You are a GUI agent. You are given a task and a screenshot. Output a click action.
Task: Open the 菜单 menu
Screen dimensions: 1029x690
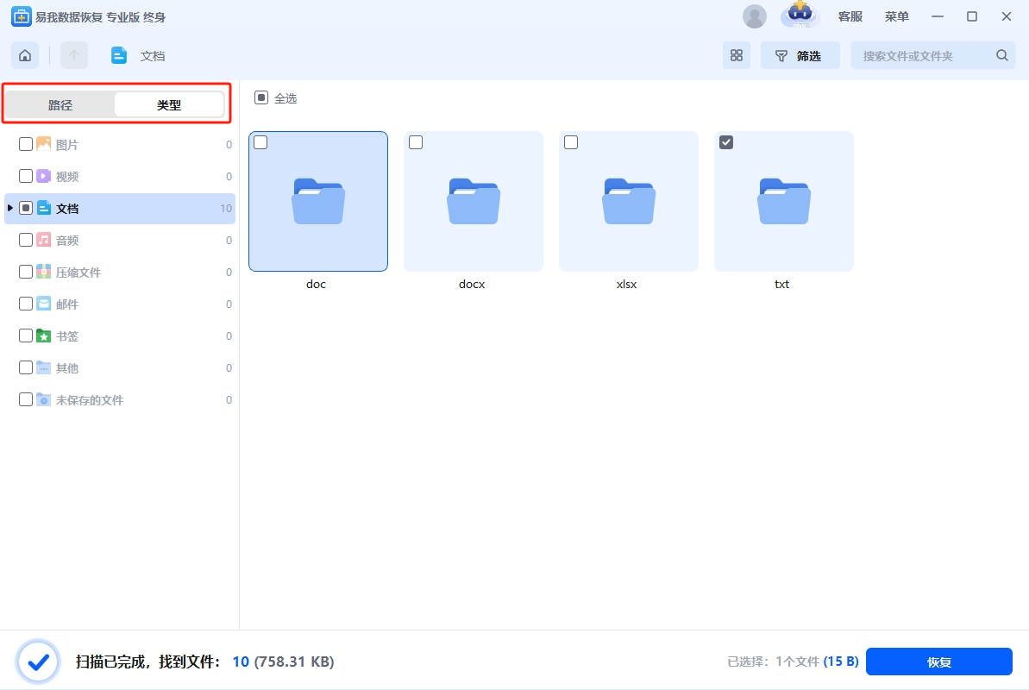896,16
